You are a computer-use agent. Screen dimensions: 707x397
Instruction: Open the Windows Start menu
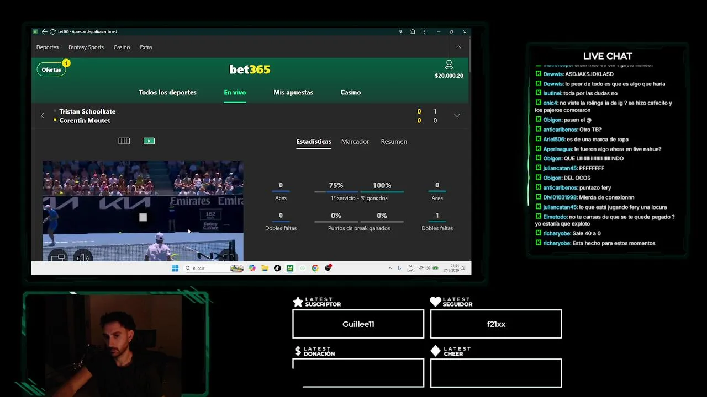click(x=175, y=268)
